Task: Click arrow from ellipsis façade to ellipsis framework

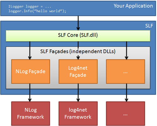Action: [x=127, y=93]
